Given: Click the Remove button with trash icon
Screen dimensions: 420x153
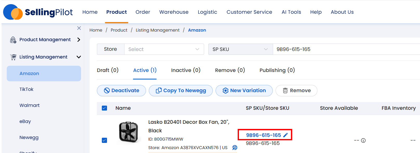Looking at the screenshot, I should (x=296, y=91).
